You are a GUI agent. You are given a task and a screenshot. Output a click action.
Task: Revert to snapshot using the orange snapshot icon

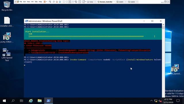click(x=57, y=2)
